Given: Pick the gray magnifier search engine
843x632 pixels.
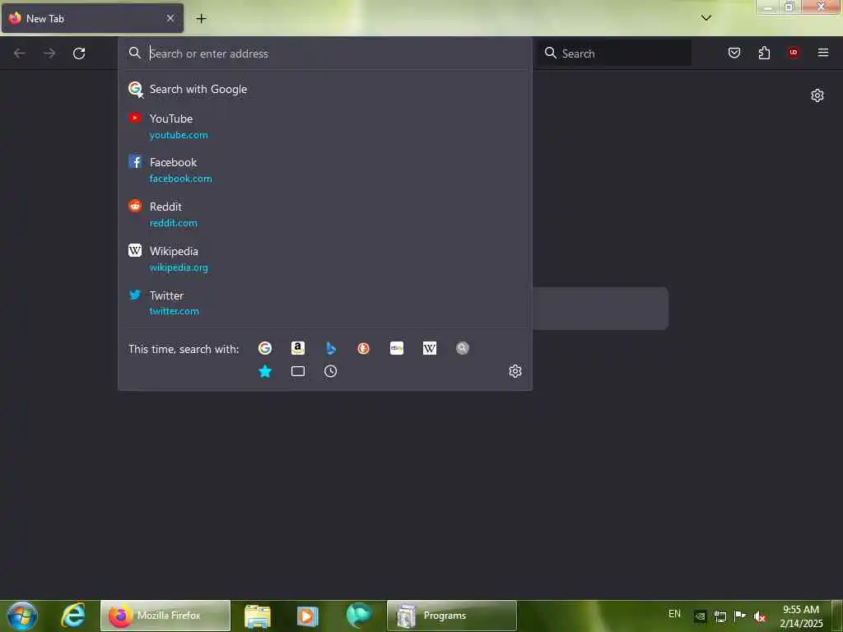Looking at the screenshot, I should pos(463,348).
